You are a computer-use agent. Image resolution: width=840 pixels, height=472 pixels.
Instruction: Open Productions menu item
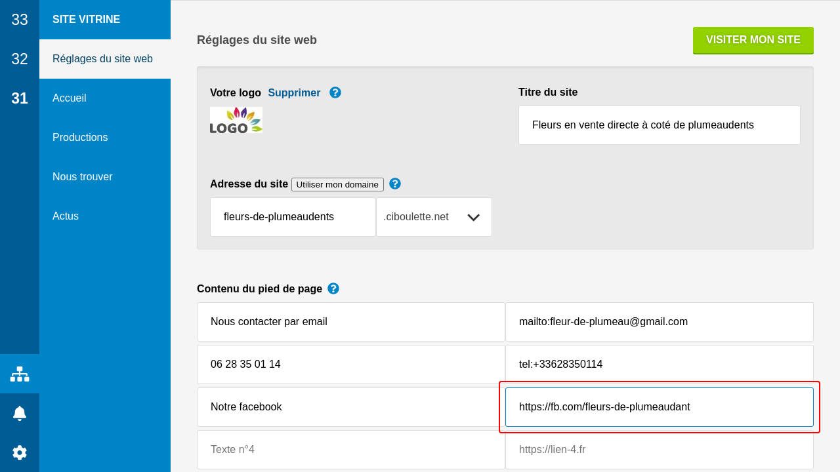coord(80,138)
